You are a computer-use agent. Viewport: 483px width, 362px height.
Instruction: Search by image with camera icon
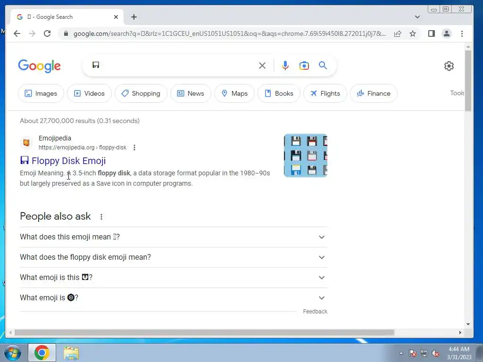click(x=304, y=66)
